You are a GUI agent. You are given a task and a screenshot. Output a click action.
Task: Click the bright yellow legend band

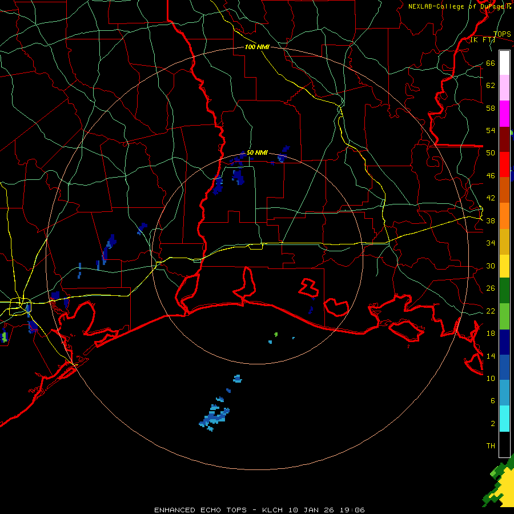[x=504, y=266]
